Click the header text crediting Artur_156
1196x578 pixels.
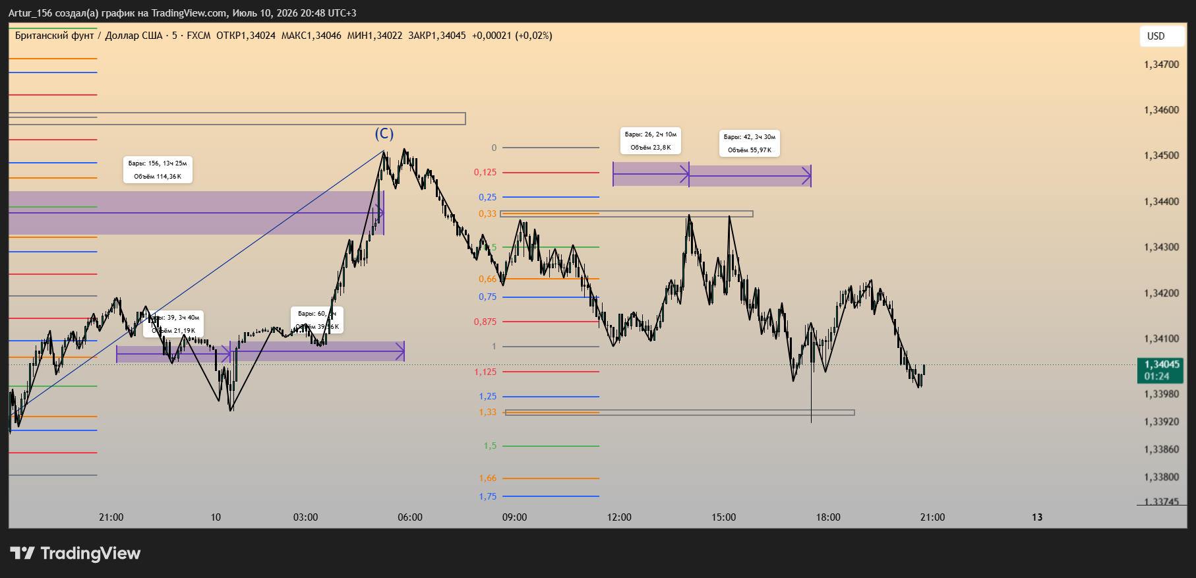click(183, 13)
